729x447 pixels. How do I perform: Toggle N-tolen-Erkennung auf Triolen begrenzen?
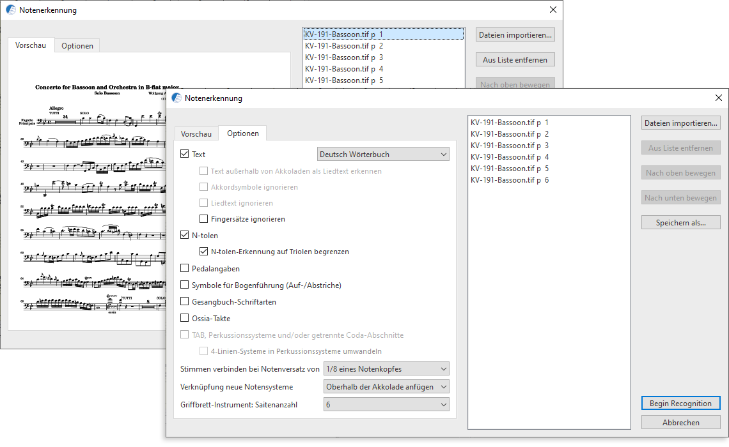pos(203,252)
